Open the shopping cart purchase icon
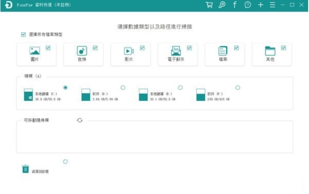Viewport: 309px width, 194px height. (209, 5)
